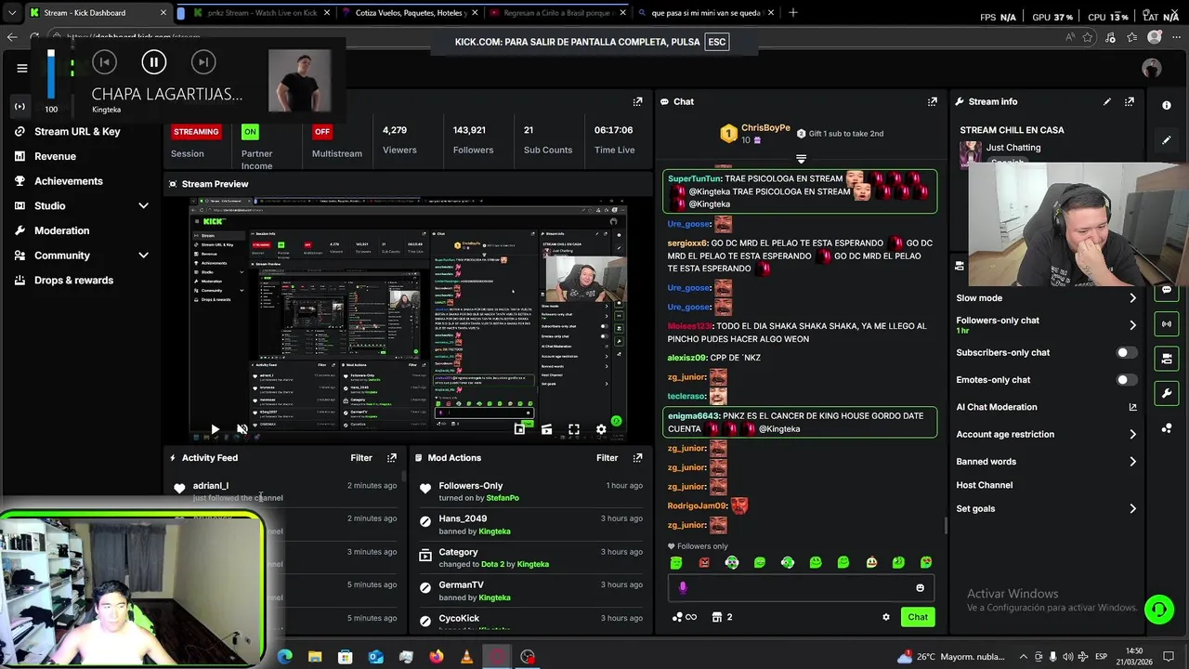This screenshot has height=669, width=1189.
Task: Open AI Chat Moderation external link
Action: pos(1132,407)
